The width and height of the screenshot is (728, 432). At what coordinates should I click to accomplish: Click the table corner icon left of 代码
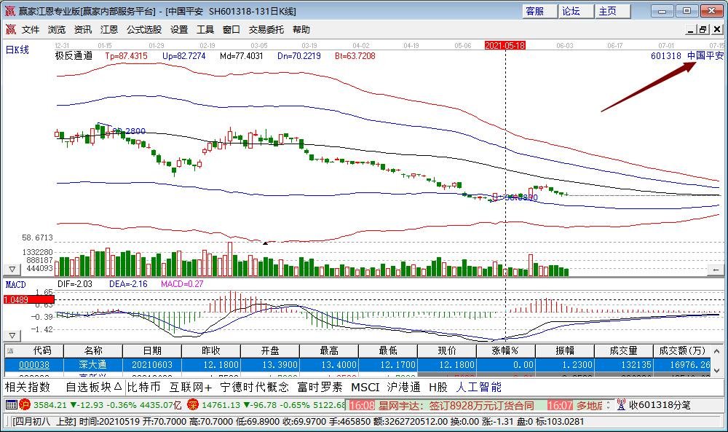[x=11, y=350]
